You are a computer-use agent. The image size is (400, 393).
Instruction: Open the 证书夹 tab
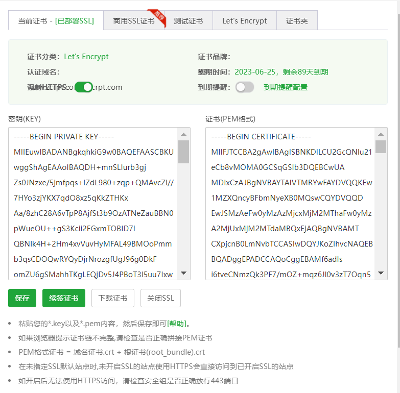point(297,20)
